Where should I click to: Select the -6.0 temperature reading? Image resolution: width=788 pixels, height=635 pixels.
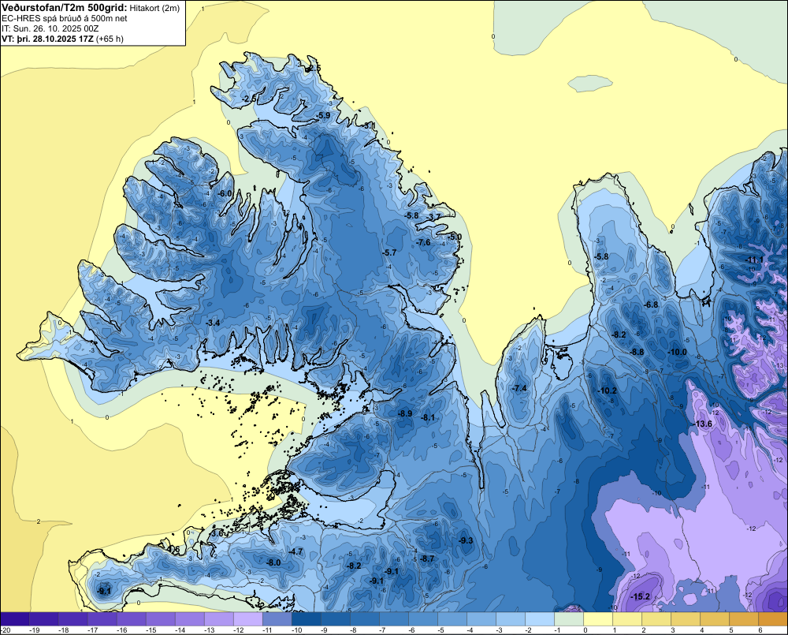pyautogui.click(x=225, y=193)
